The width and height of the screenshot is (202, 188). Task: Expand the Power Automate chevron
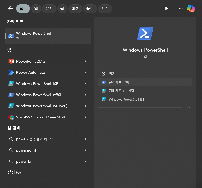pyautogui.click(x=85, y=72)
